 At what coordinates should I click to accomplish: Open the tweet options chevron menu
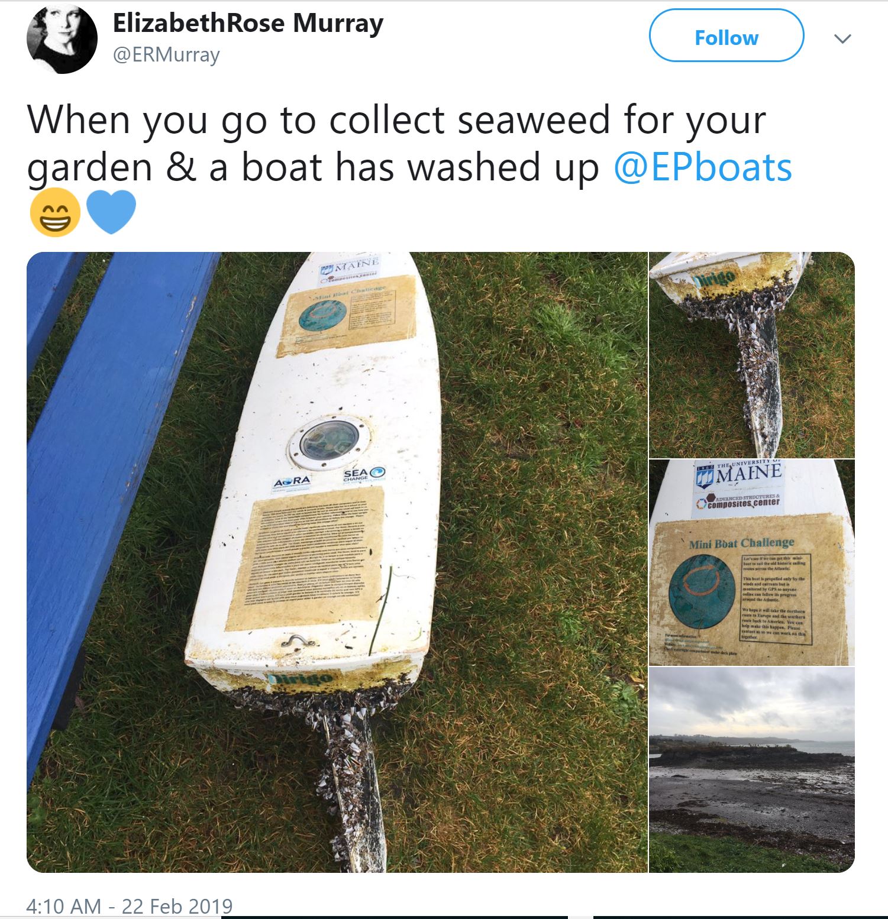(842, 38)
